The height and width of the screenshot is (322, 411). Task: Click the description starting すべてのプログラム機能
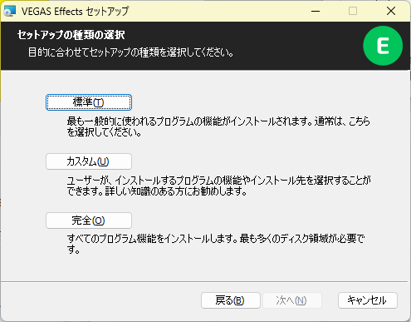tap(216, 244)
